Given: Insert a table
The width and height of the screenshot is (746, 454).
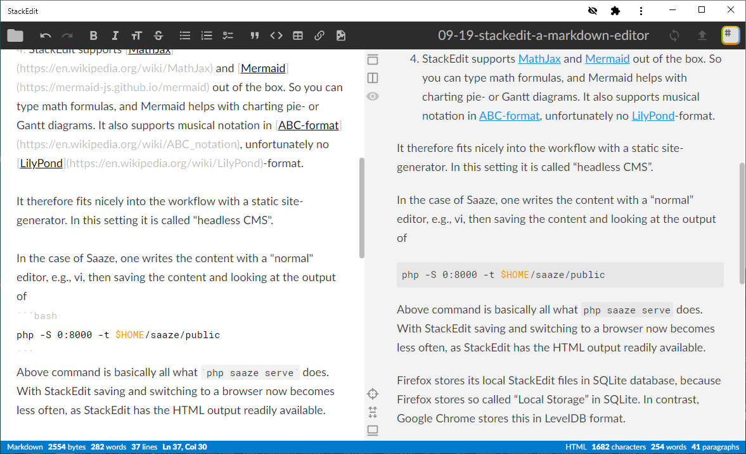Looking at the screenshot, I should (x=298, y=35).
